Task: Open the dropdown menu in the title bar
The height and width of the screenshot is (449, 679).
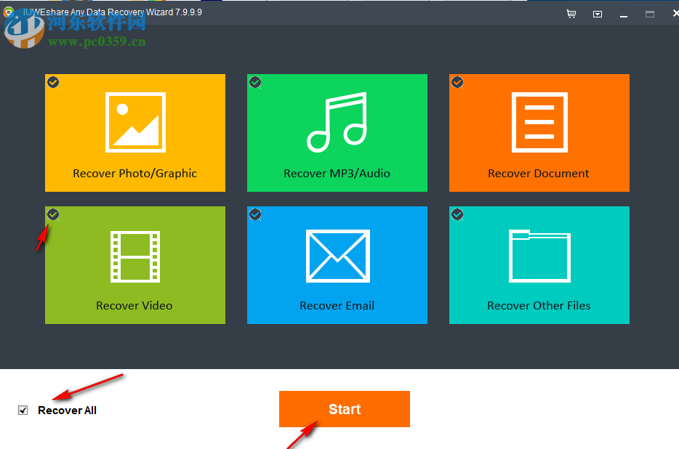Action: pos(598,13)
